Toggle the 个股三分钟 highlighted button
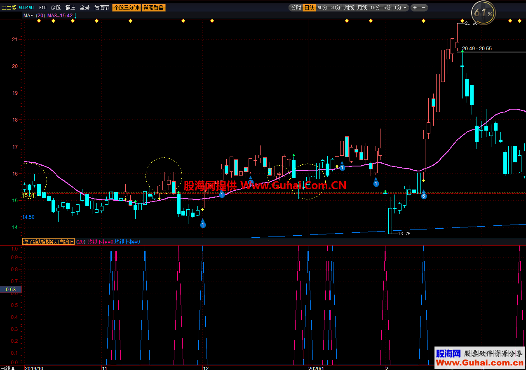This screenshot has width=526, height=370. point(126,7)
